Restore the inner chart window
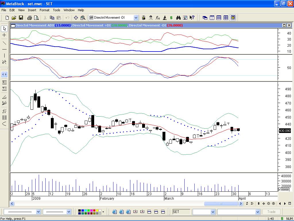294x221 pixels. click(284, 25)
